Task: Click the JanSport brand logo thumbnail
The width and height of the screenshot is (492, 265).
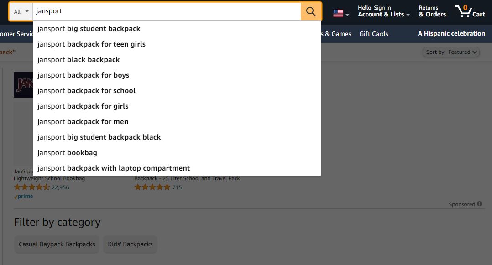Action: coord(23,85)
